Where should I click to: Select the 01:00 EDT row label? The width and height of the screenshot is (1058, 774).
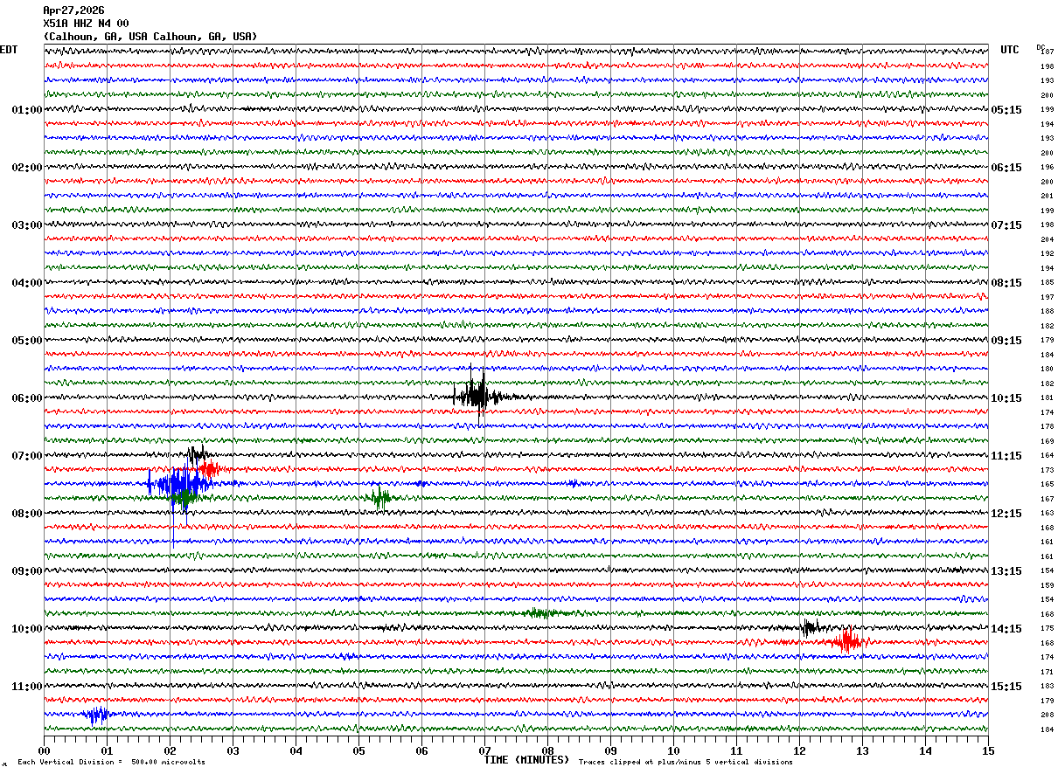pos(27,110)
